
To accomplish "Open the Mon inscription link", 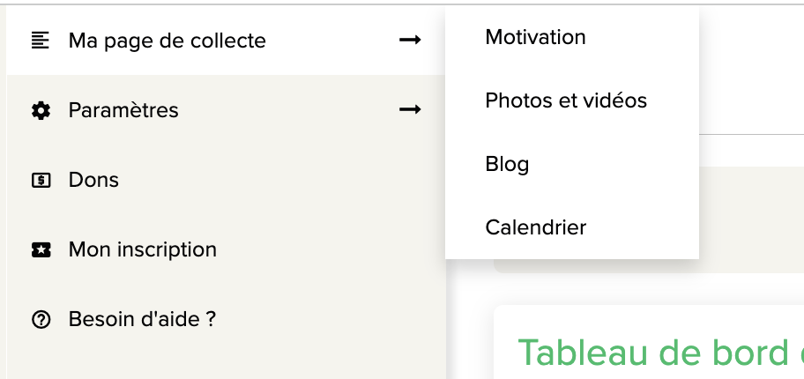I will click(x=142, y=249).
